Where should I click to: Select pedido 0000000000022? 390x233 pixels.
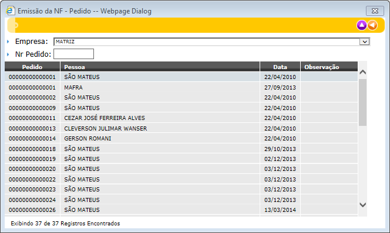(181, 179)
